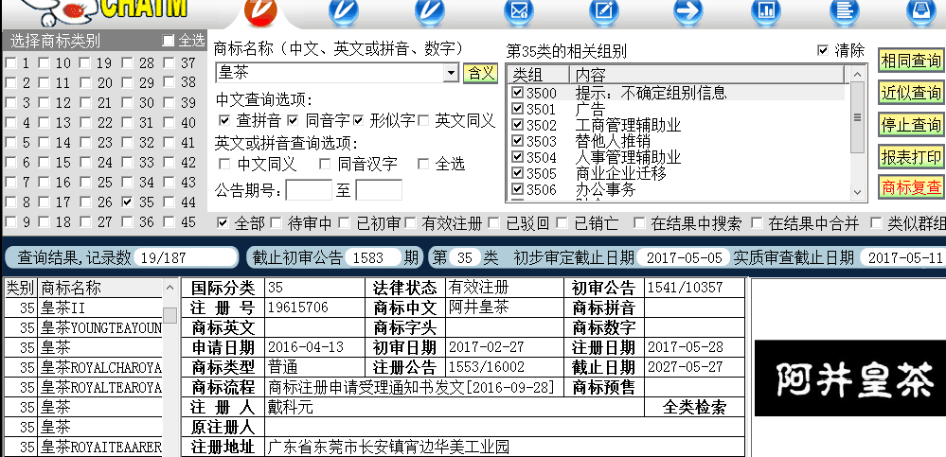Click the 公告期号 end input field

click(x=379, y=190)
